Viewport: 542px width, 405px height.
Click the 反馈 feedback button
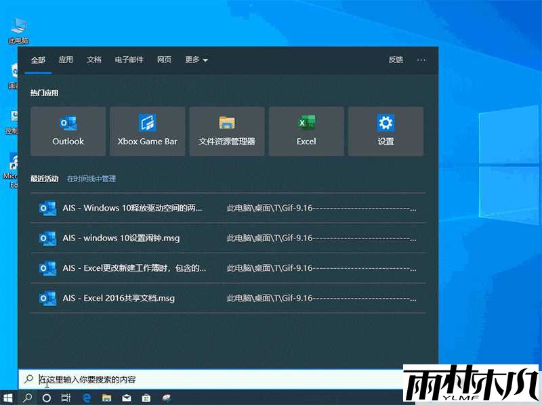(x=396, y=60)
